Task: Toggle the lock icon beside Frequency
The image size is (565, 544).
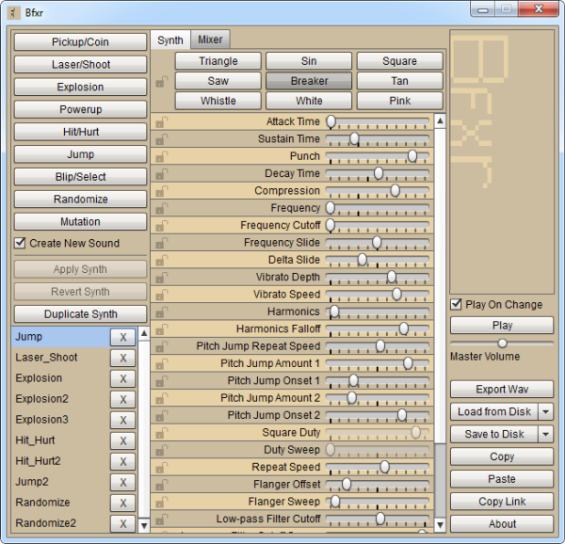Action: pyautogui.click(x=161, y=208)
